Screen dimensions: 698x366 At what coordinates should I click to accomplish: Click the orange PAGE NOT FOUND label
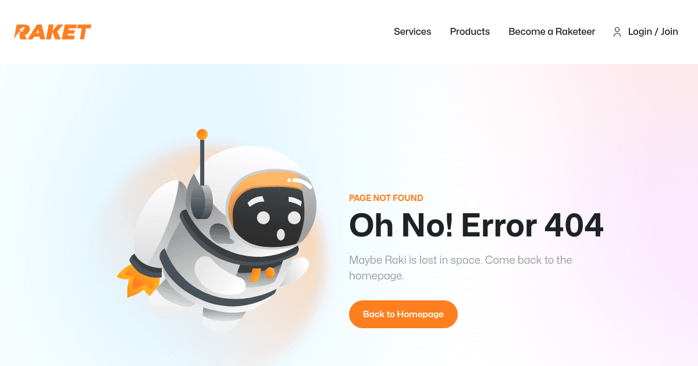[x=386, y=198]
